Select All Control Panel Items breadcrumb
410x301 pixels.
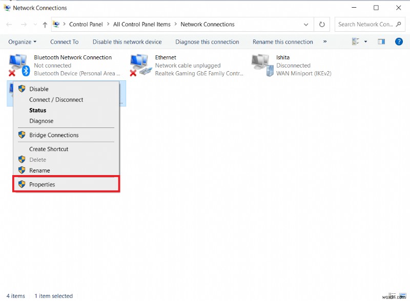click(x=142, y=24)
